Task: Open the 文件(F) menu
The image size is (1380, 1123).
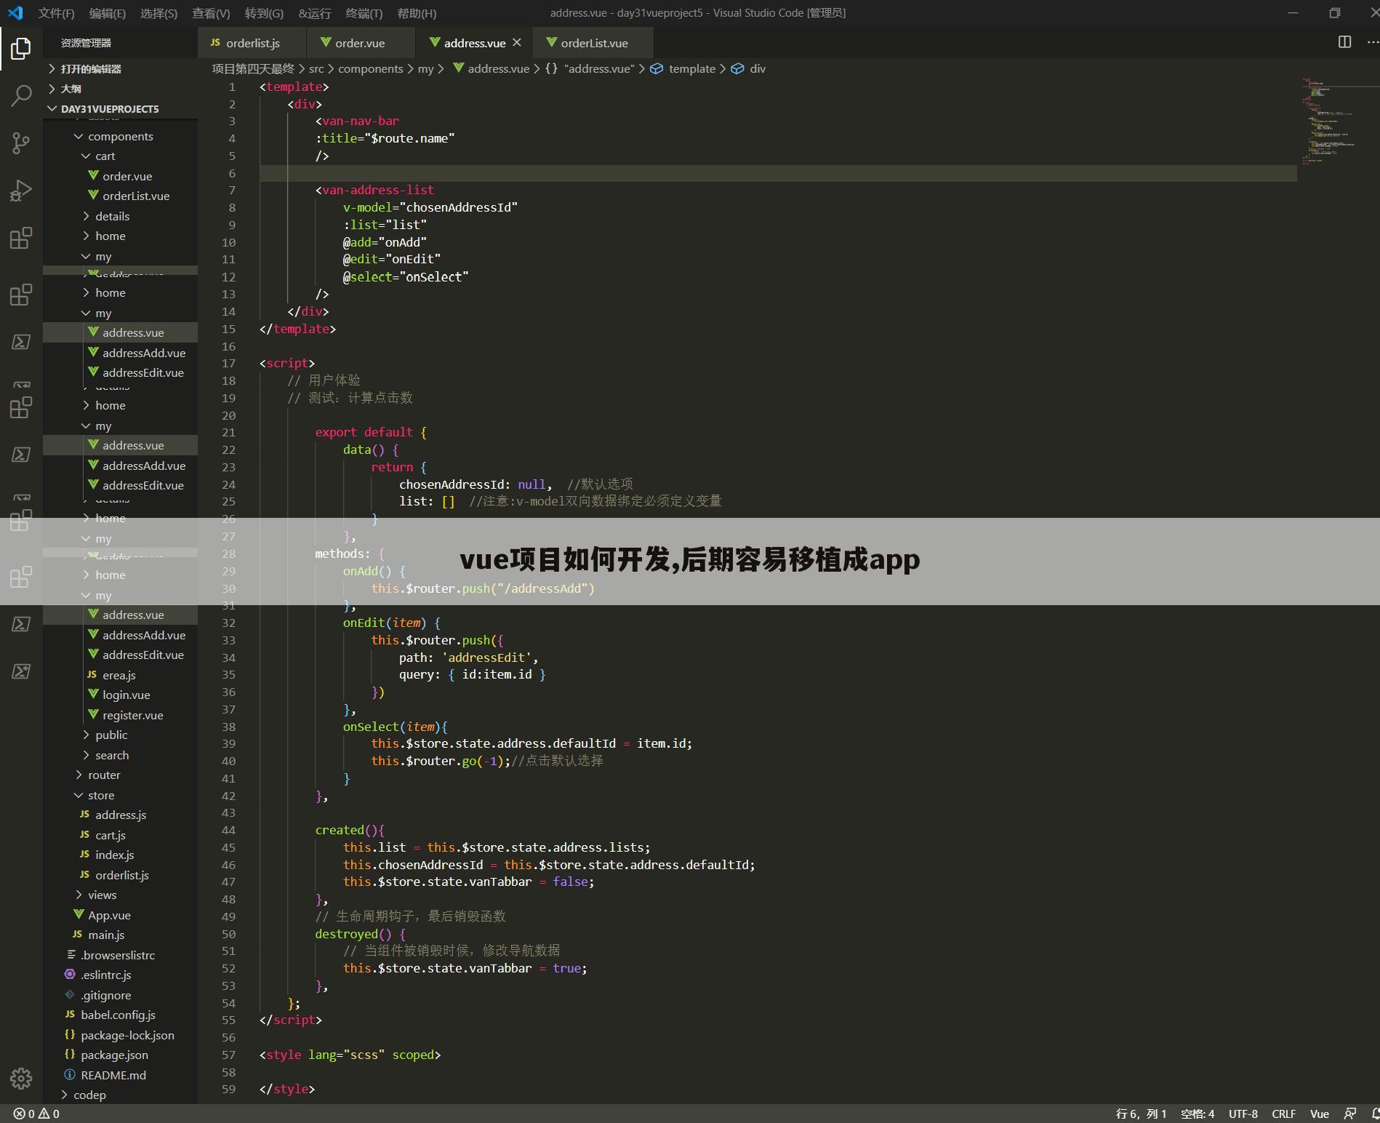Action: point(56,13)
